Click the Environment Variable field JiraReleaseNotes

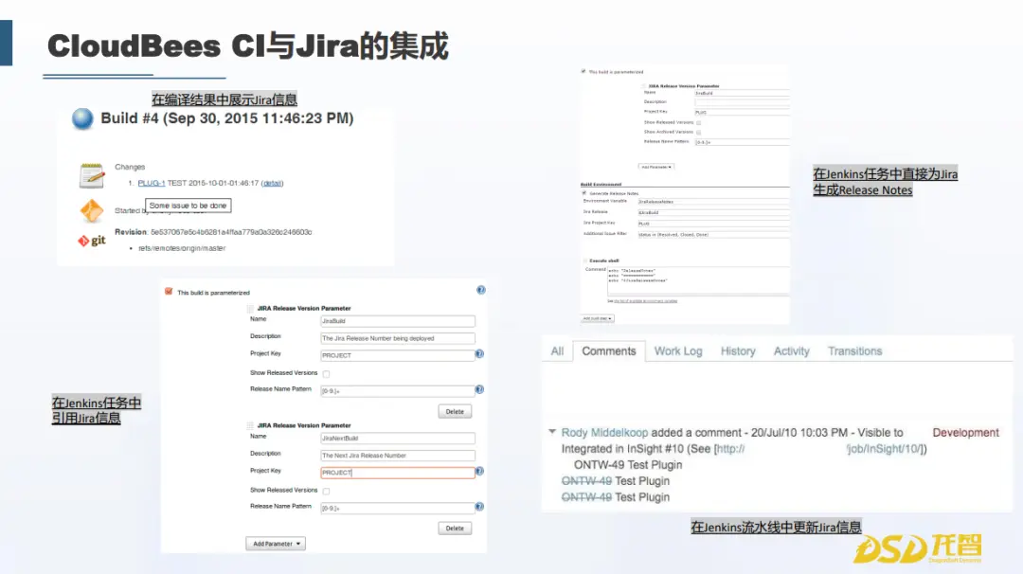click(713, 202)
